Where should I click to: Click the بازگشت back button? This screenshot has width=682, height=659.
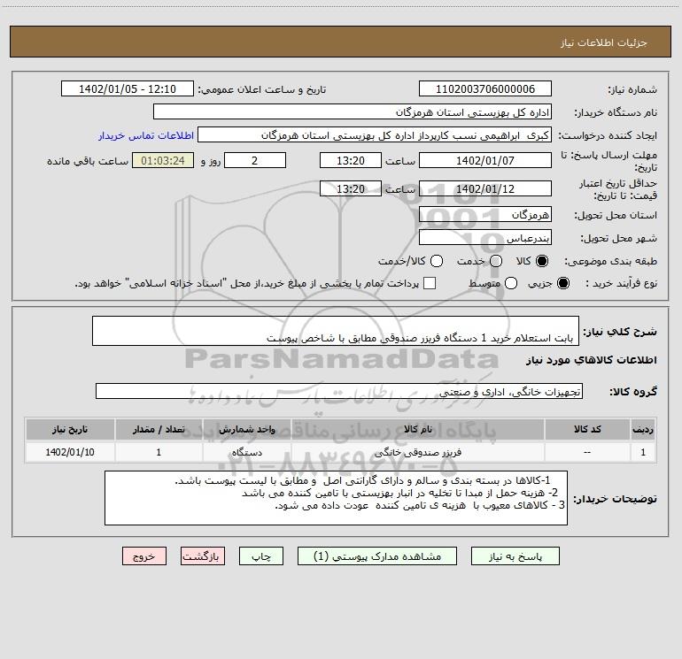[203, 556]
